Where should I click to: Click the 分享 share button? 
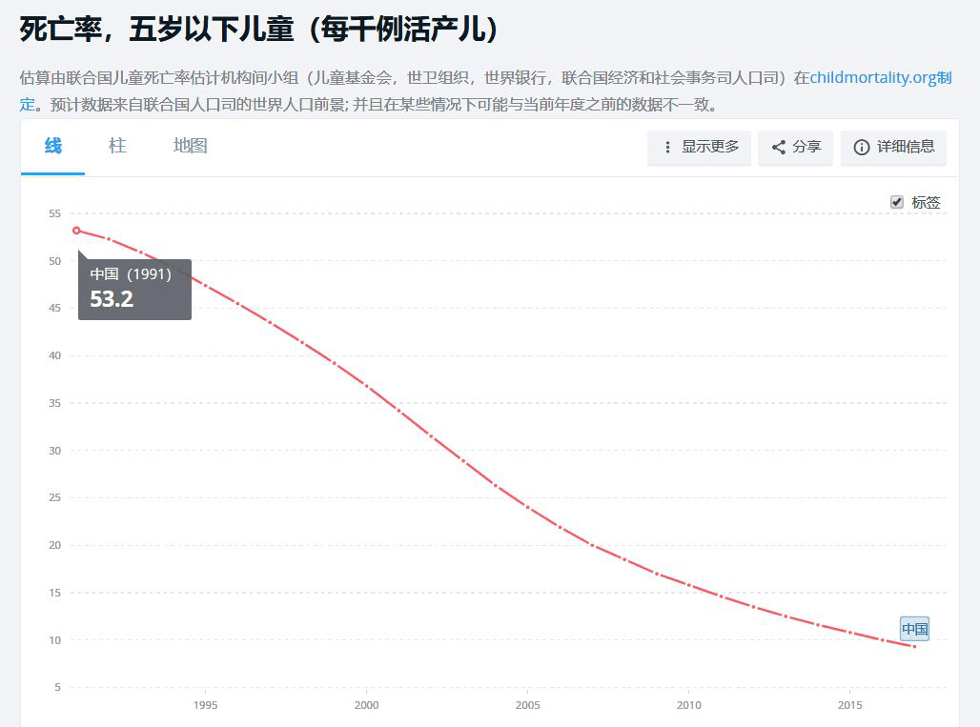[796, 148]
